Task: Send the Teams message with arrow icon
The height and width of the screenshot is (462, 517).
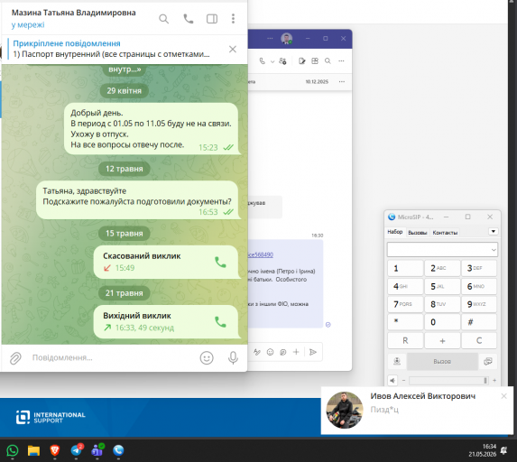Action: pos(312,352)
